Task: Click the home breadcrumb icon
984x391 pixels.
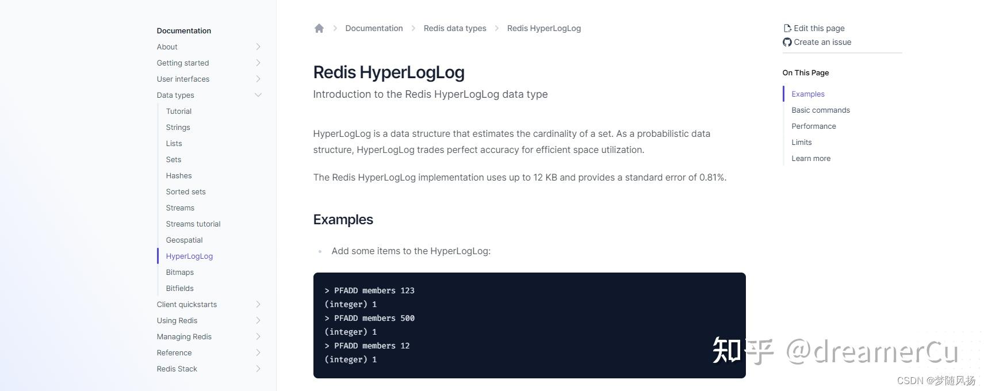Action: 319,28
